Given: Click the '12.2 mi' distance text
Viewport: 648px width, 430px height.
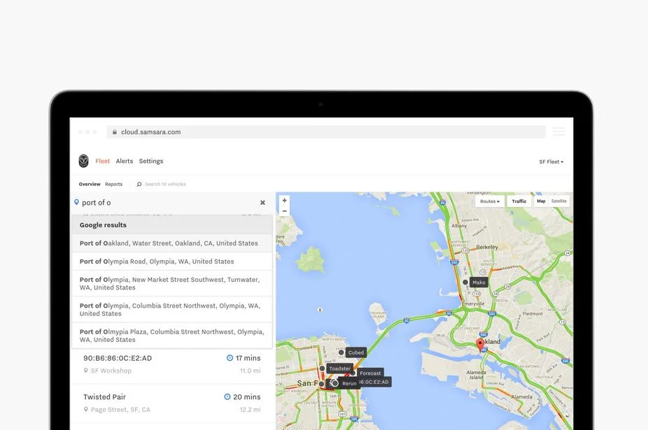Looking at the screenshot, I should [251, 410].
